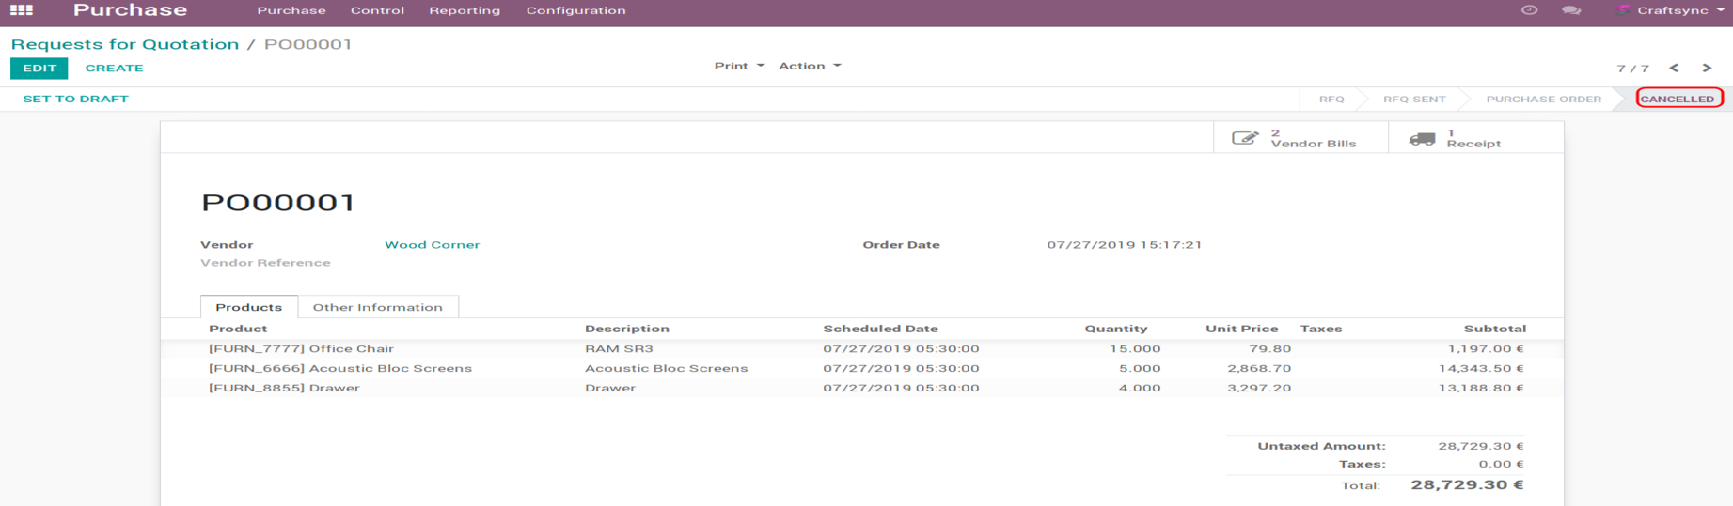Screen dimensions: 1733x506
Task: Open the apps grid menu icon
Action: coord(21,10)
